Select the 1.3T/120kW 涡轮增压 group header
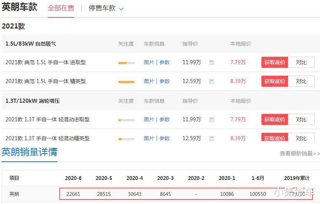This screenshot has width=320, height=204. click(x=33, y=101)
